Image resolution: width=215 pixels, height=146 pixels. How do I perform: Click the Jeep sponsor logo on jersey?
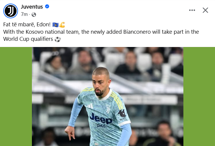click(x=101, y=119)
